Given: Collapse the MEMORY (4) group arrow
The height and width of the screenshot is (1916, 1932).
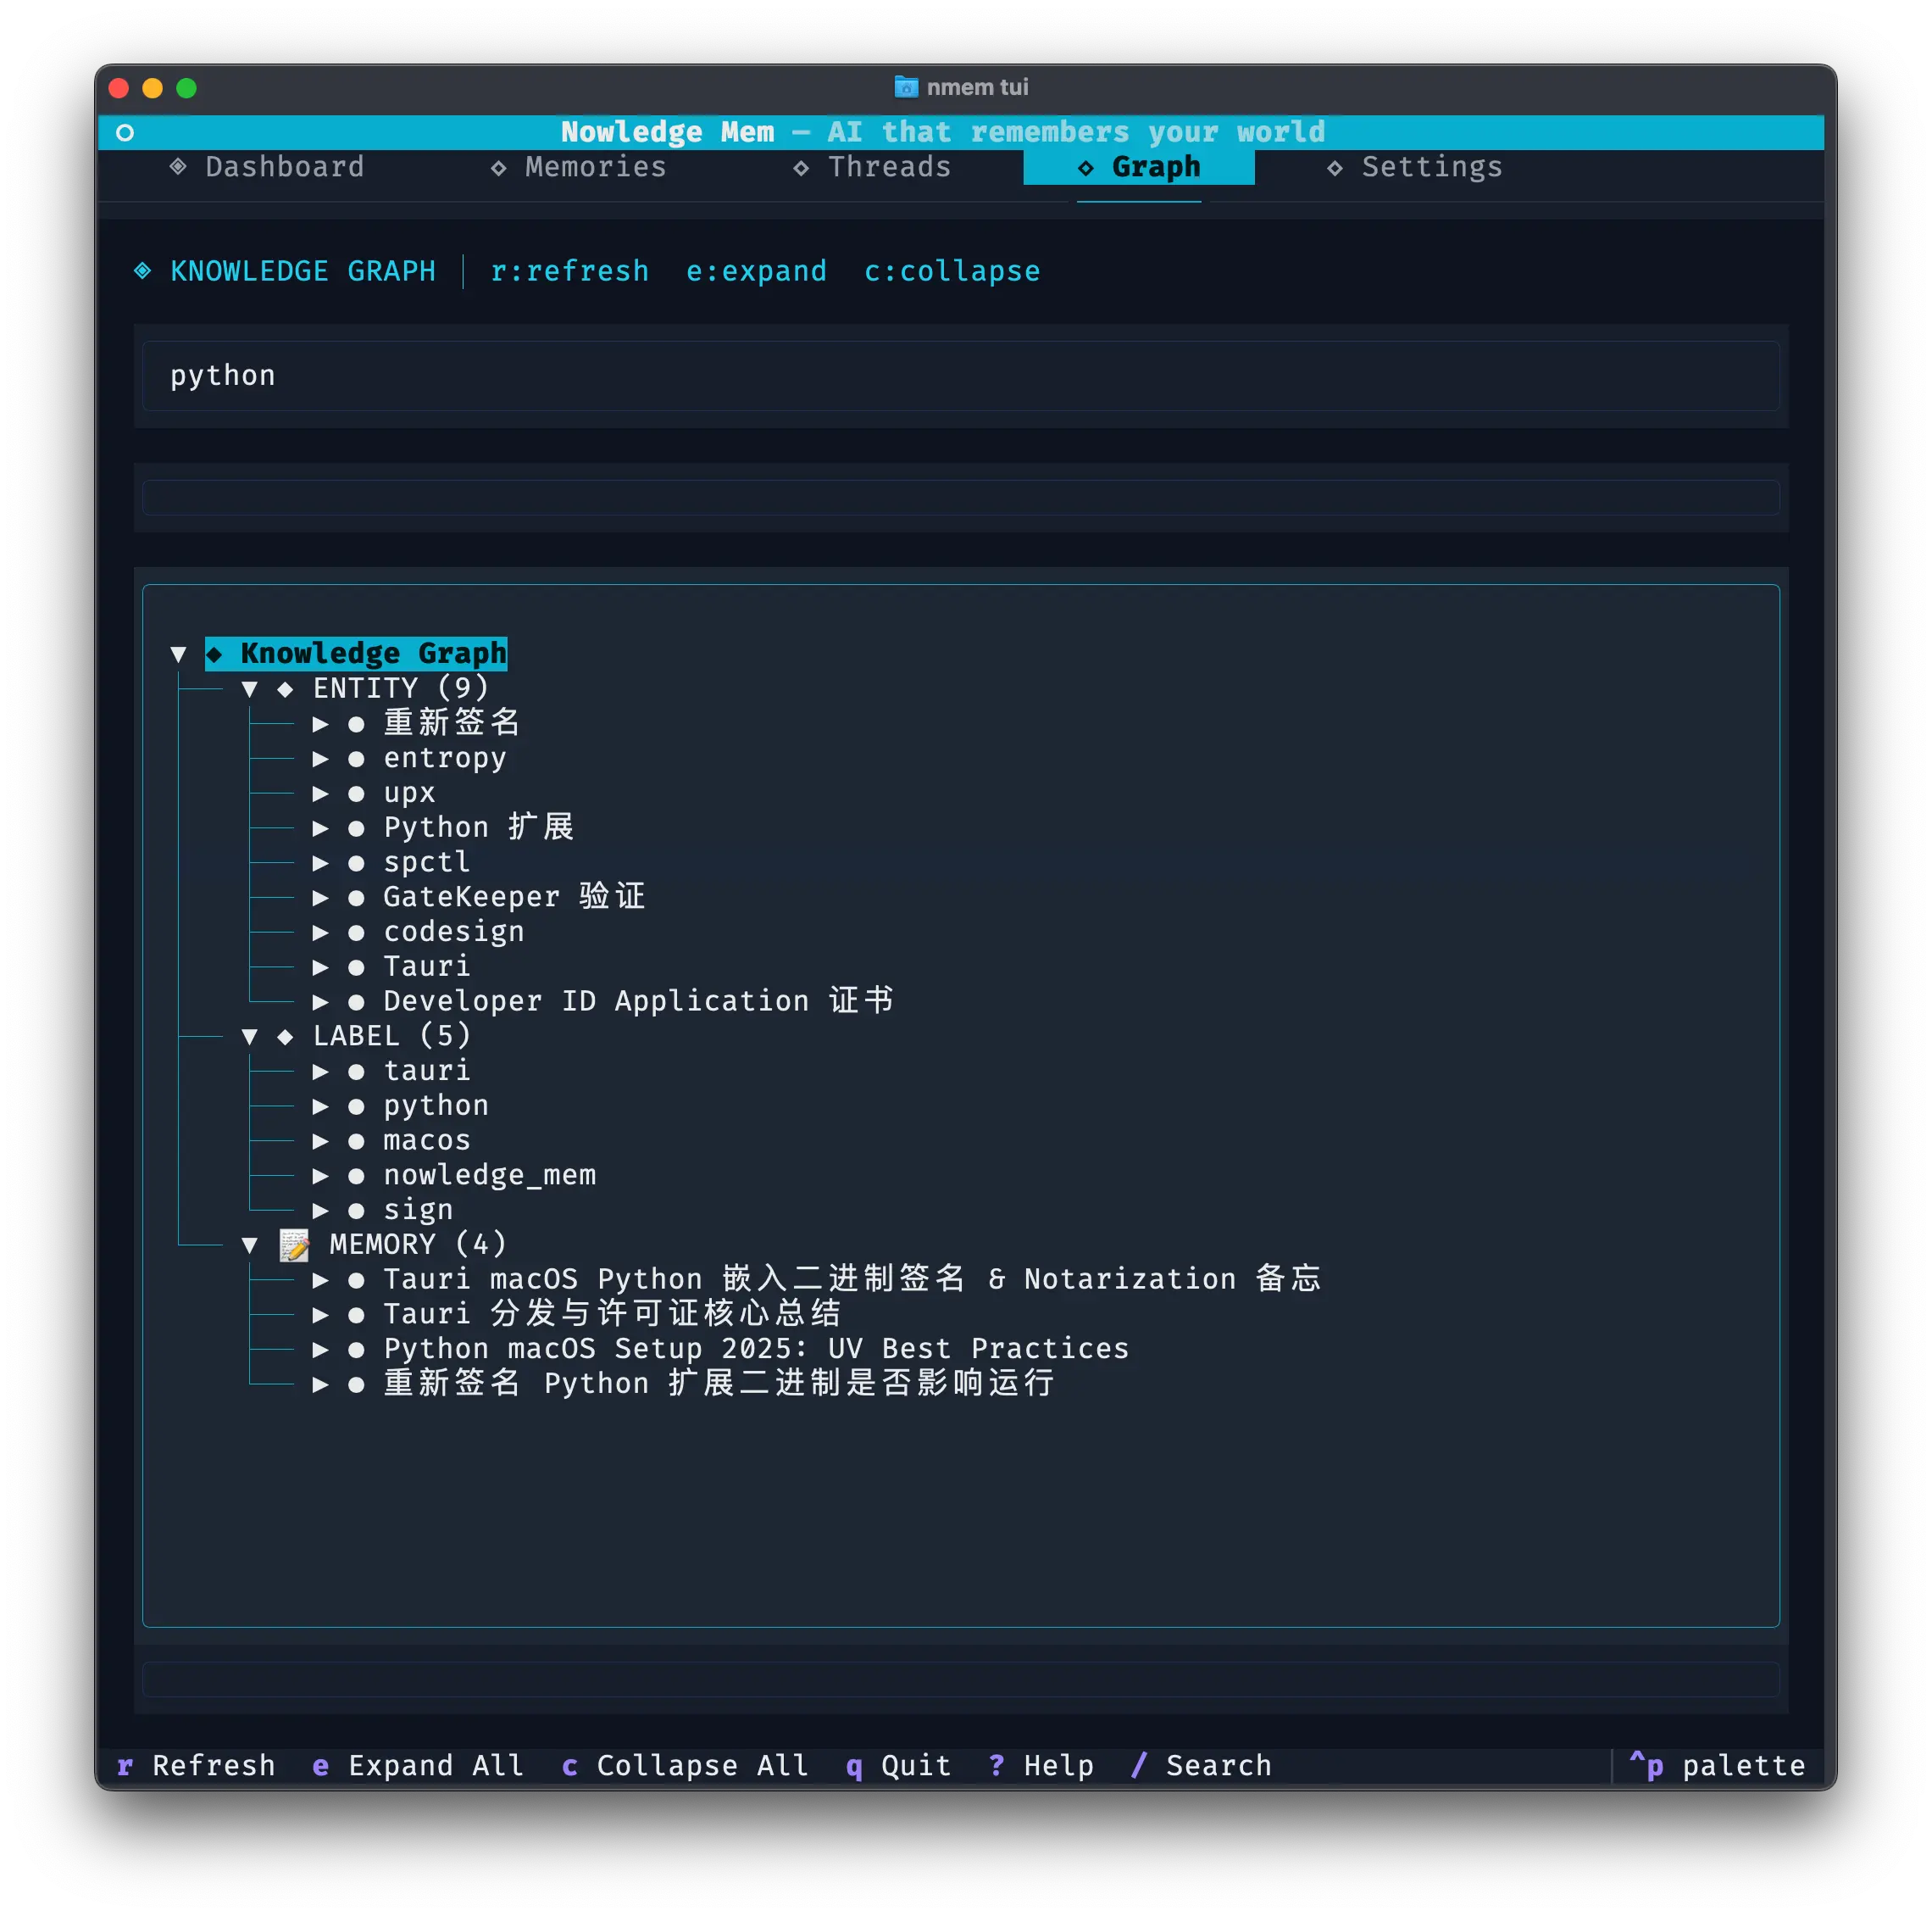Looking at the screenshot, I should tap(250, 1245).
